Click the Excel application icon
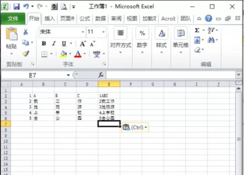 tap(5, 7)
